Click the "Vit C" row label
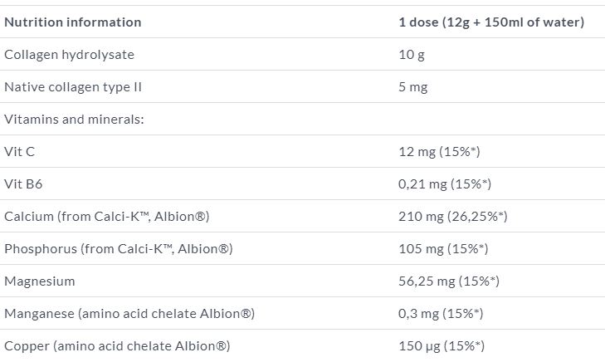 (x=20, y=152)
